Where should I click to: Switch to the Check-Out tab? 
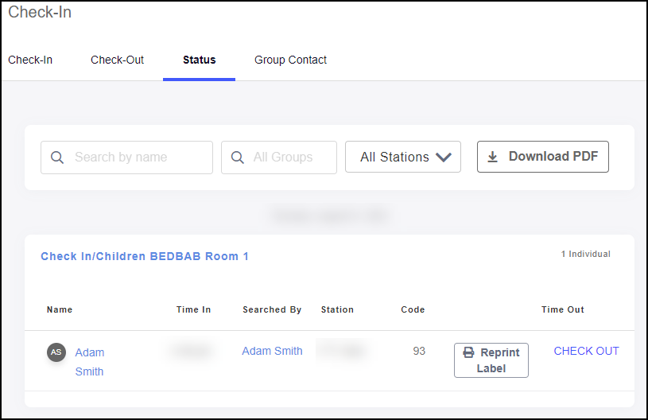(117, 60)
